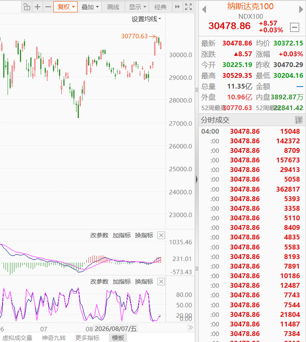The height and width of the screenshot is (342, 306).
Task: Click 外盘 value 10.96亿
Action: pos(240,97)
